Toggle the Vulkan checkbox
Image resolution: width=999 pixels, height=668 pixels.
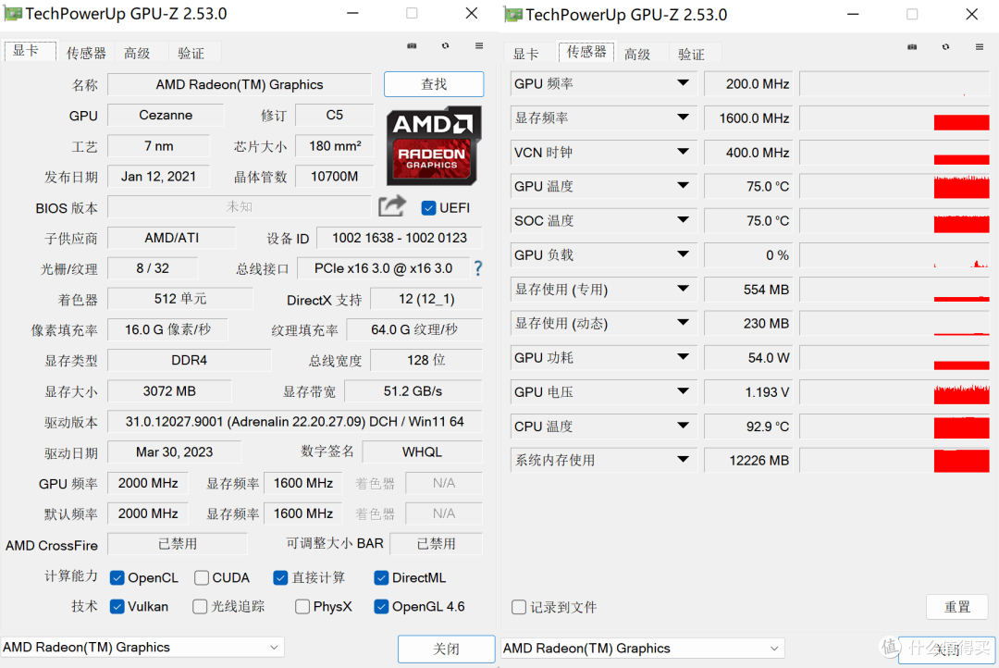coord(117,606)
